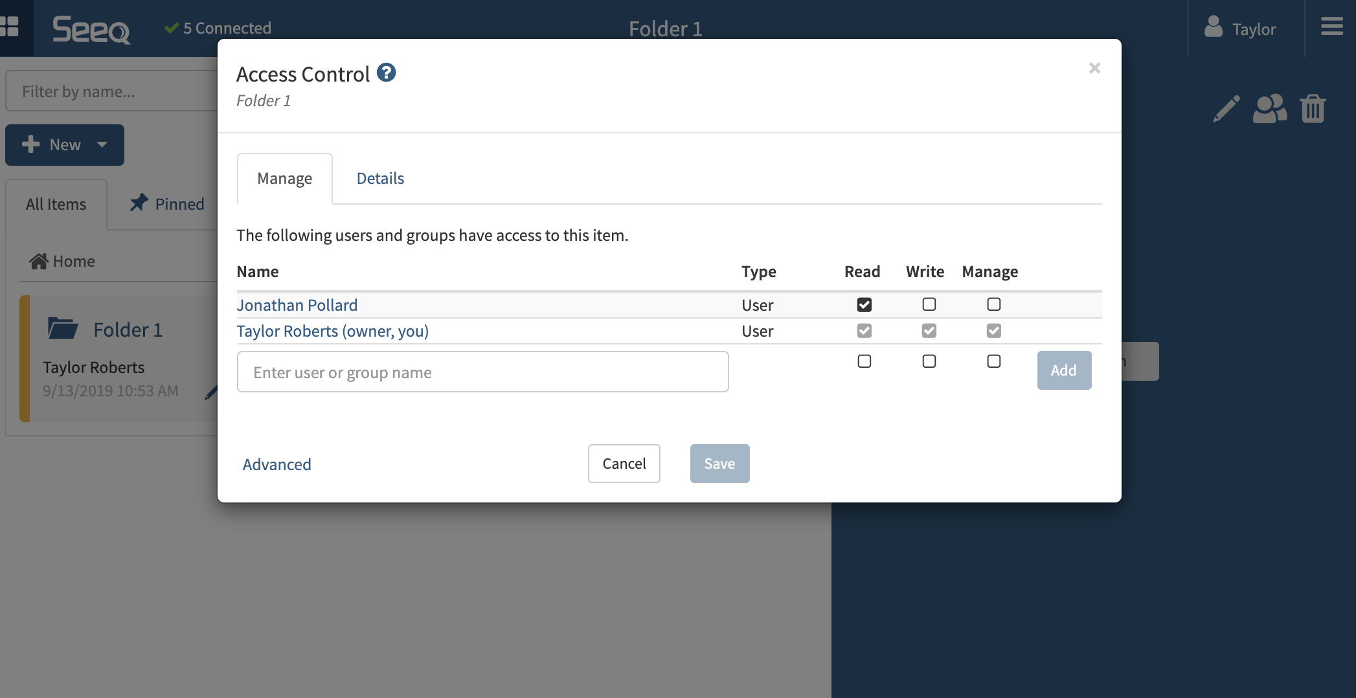
Task: Click the home screen grid icon
Action: (10, 27)
